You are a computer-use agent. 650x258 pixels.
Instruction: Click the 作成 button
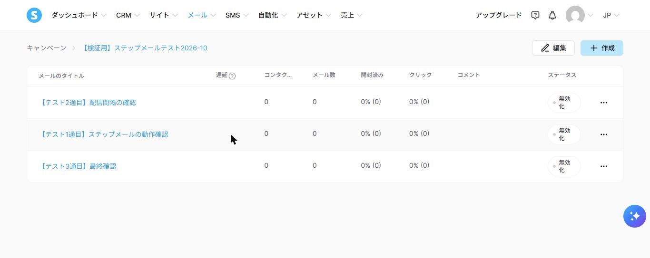[602, 48]
